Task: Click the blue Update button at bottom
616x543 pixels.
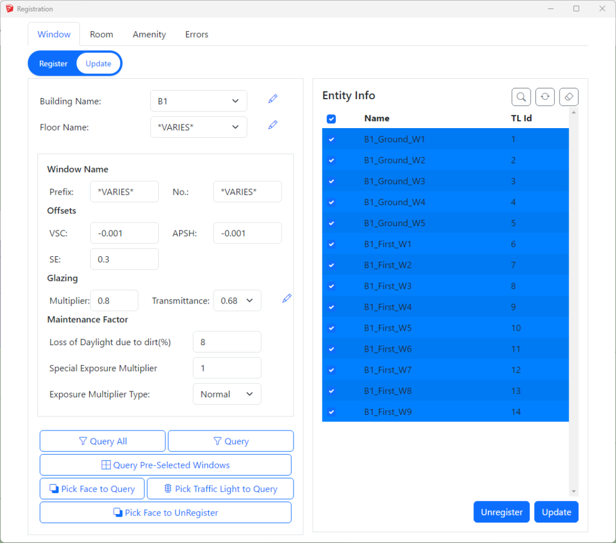Action: [556, 512]
